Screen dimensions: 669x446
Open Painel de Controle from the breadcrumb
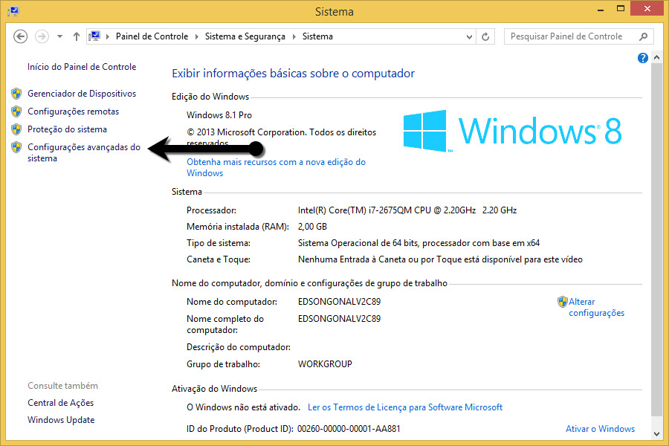point(152,36)
